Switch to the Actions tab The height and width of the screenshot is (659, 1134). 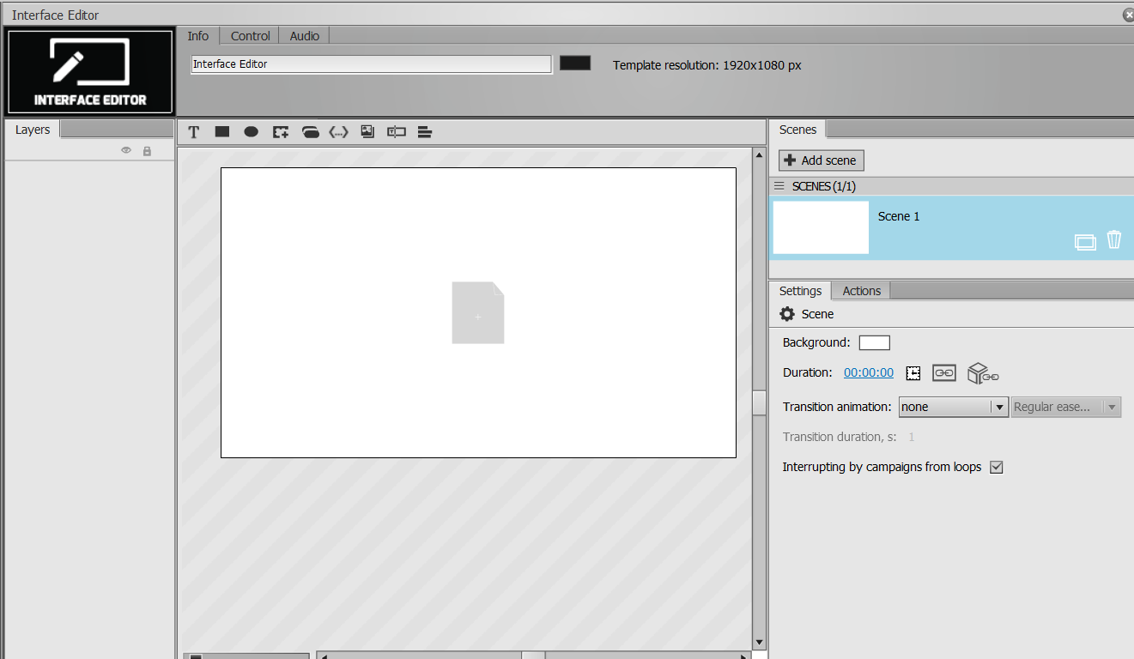pyautogui.click(x=862, y=291)
